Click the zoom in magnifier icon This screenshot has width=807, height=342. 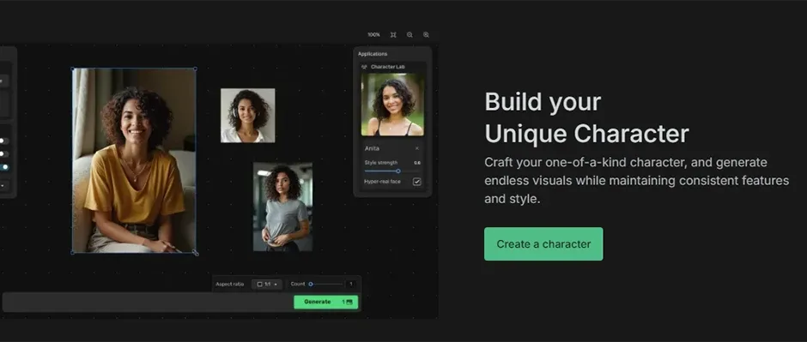point(426,35)
